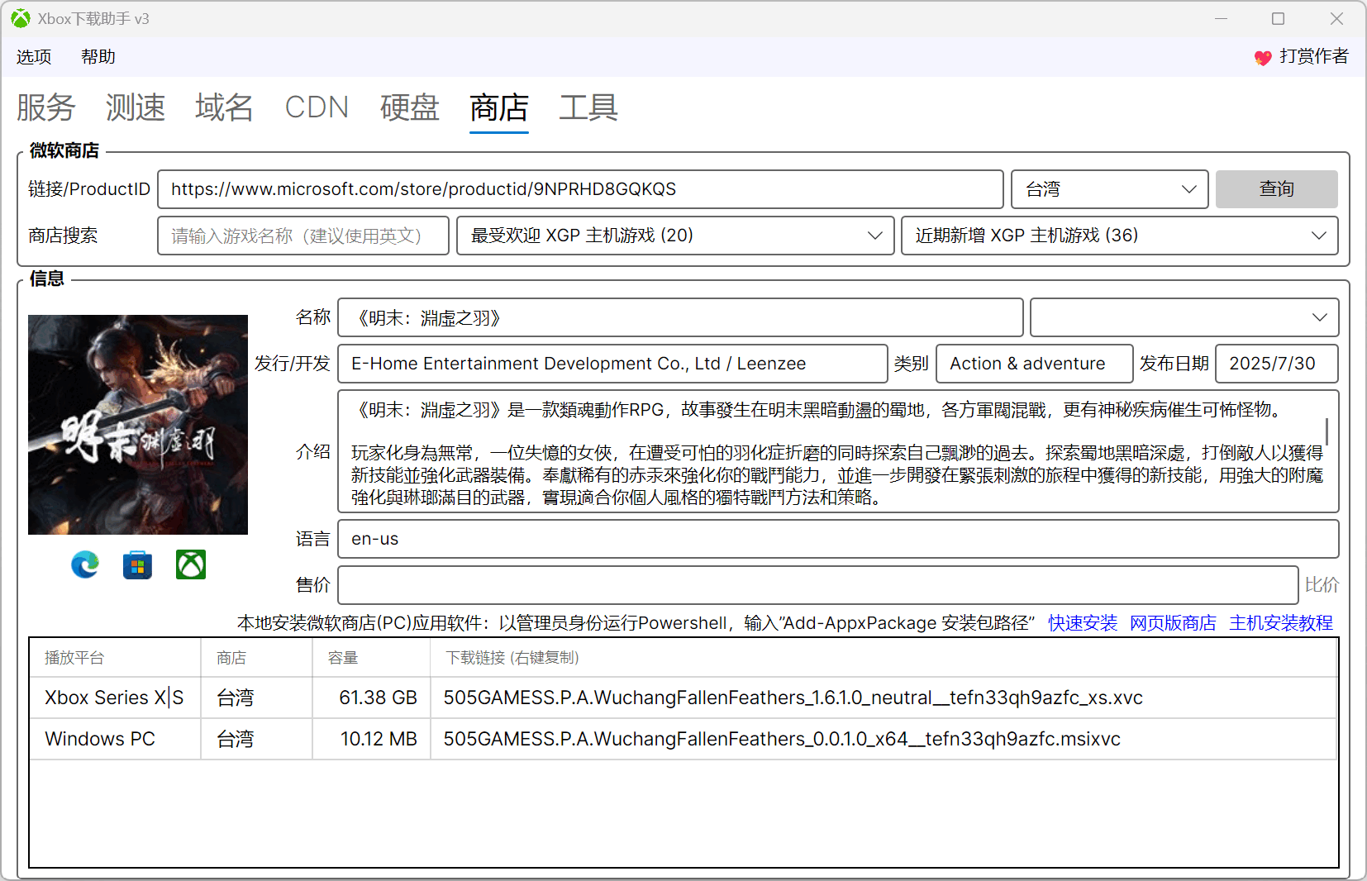Click the 61.38 GB size cell

371,698
